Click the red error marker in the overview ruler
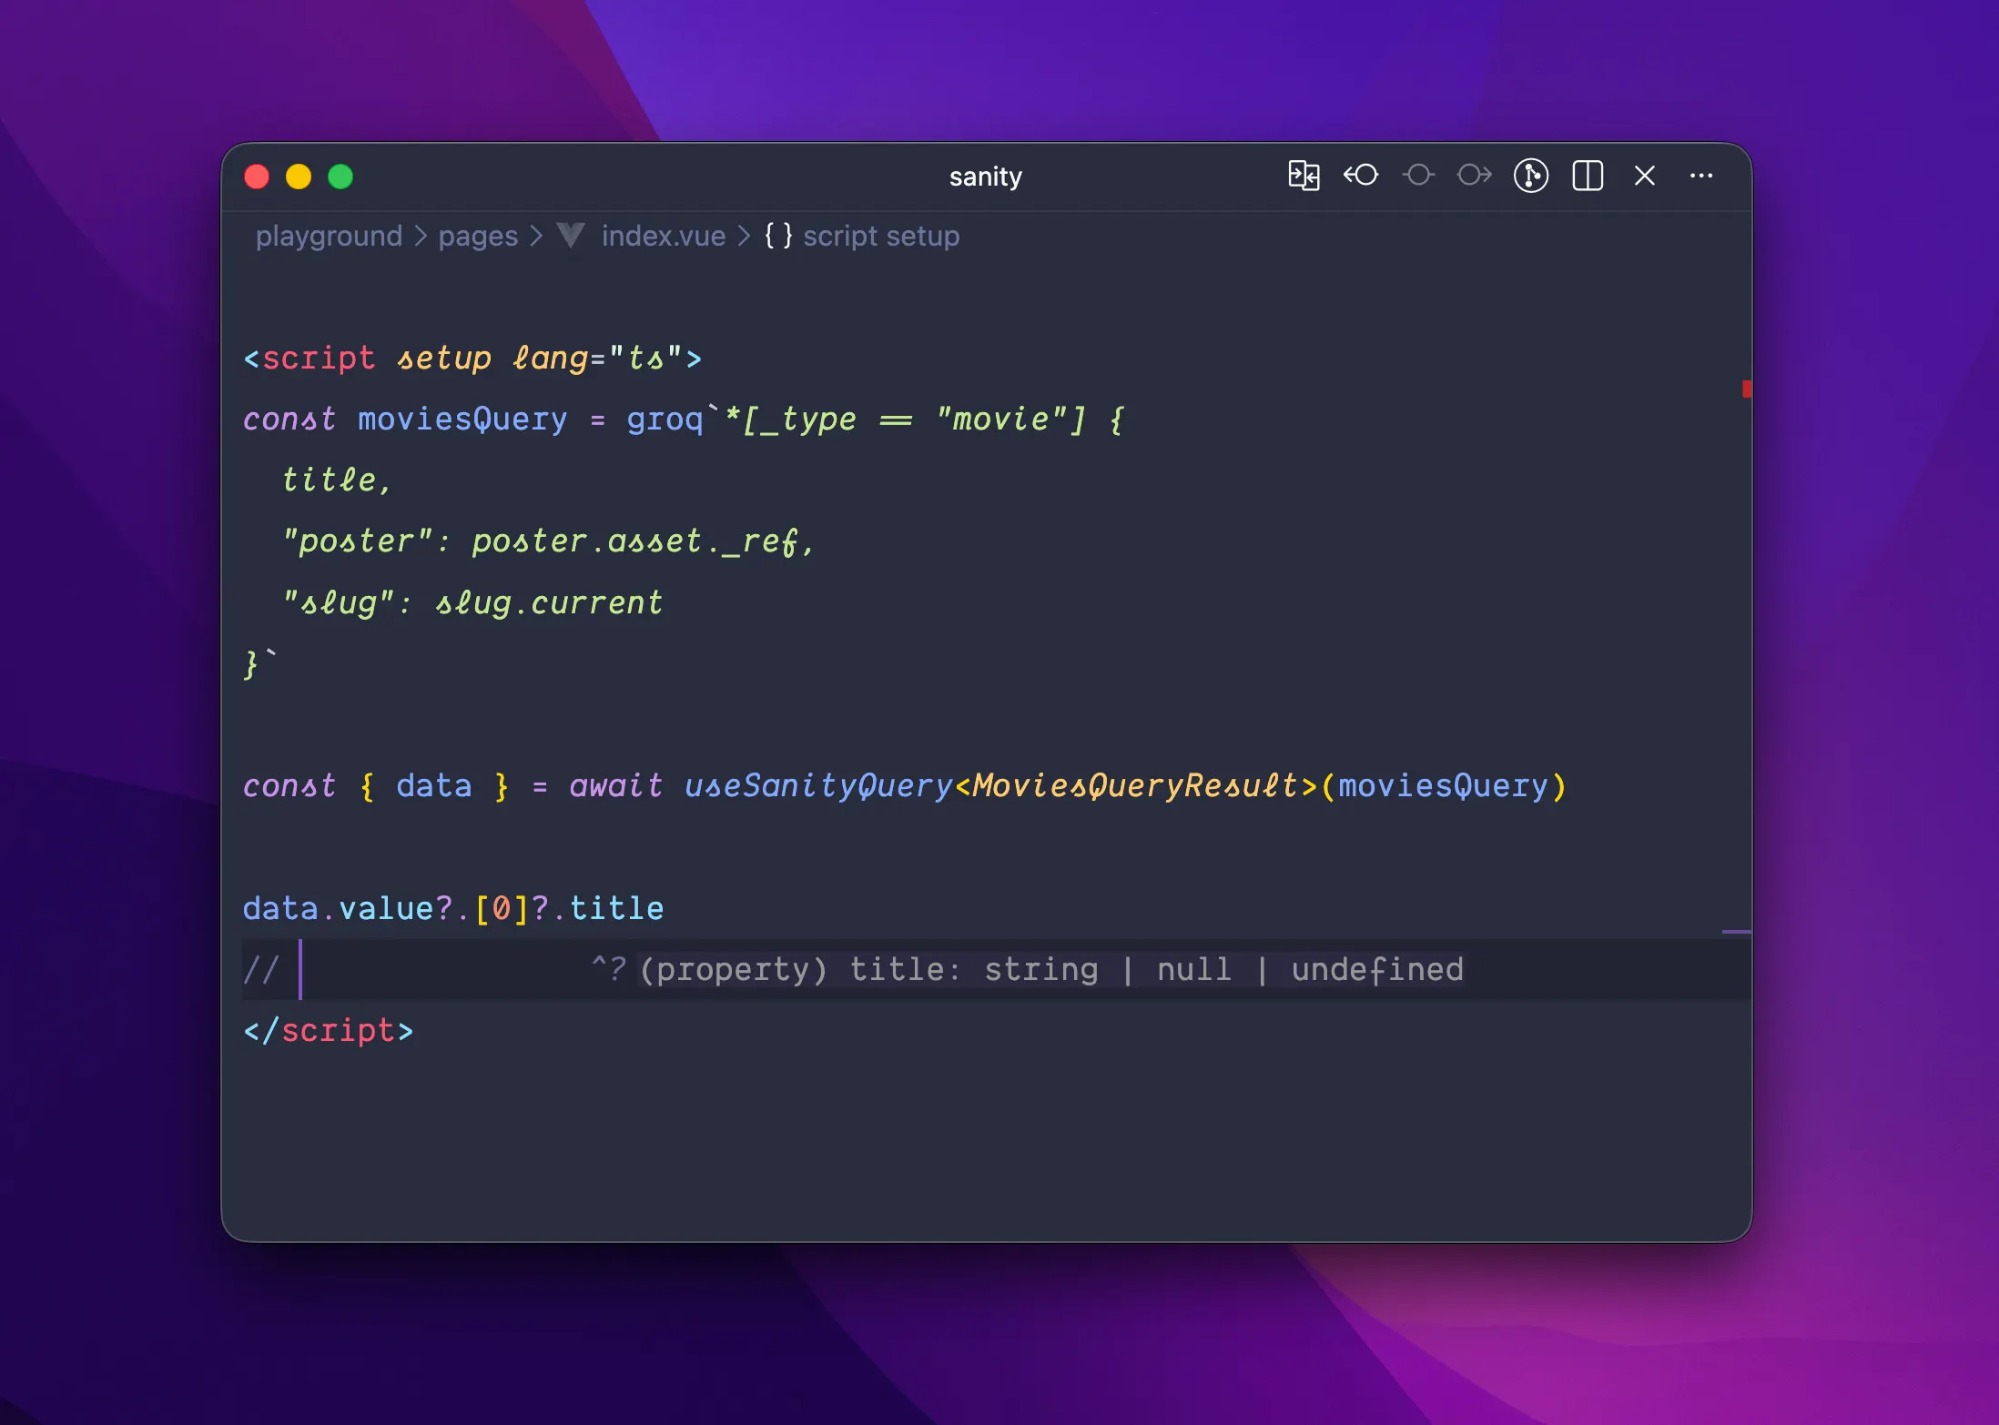 click(1746, 389)
